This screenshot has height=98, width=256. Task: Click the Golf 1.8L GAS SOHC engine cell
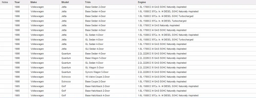[x=162, y=91]
